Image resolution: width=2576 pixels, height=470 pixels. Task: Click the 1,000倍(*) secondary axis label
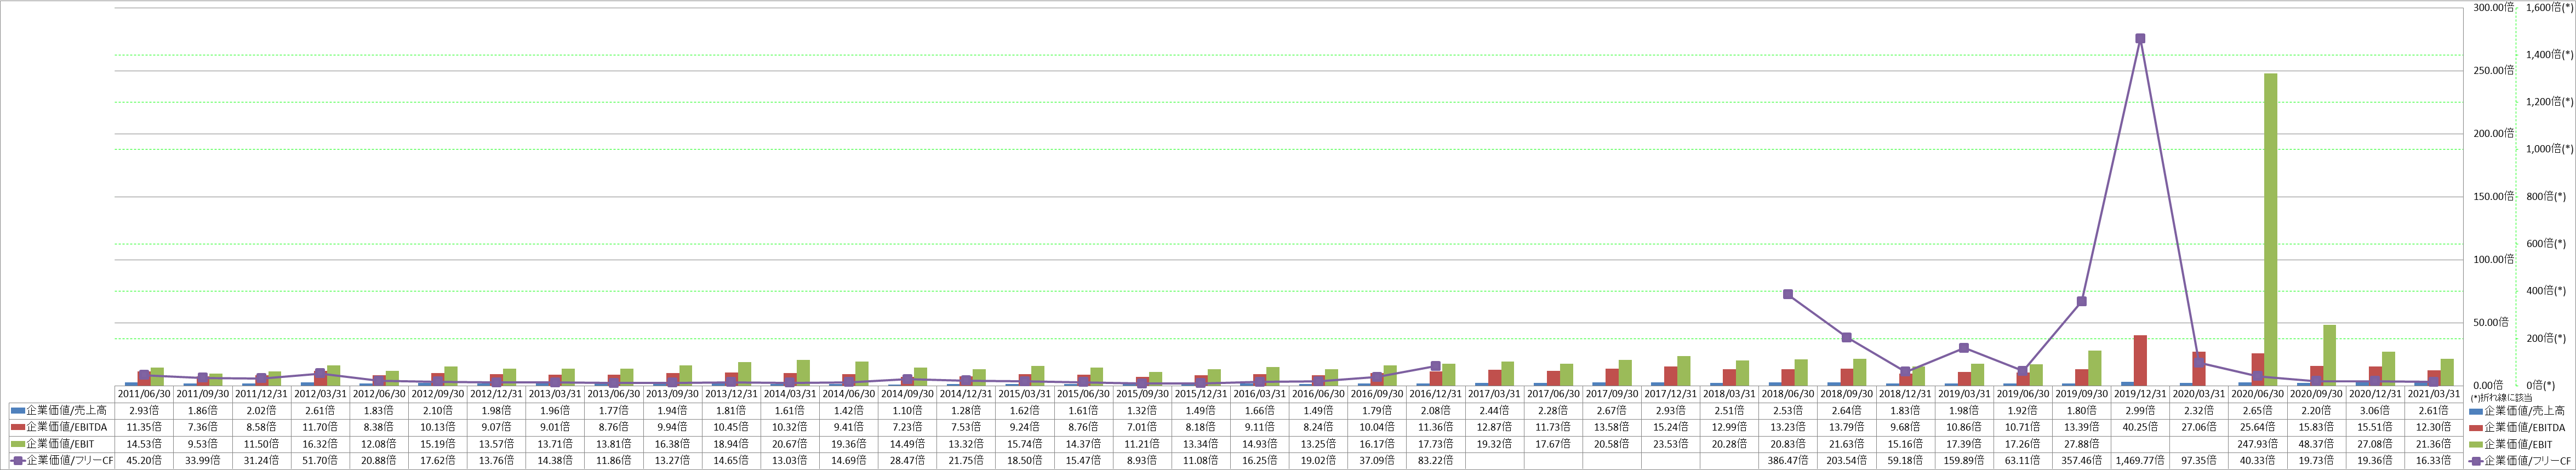[x=2549, y=149]
